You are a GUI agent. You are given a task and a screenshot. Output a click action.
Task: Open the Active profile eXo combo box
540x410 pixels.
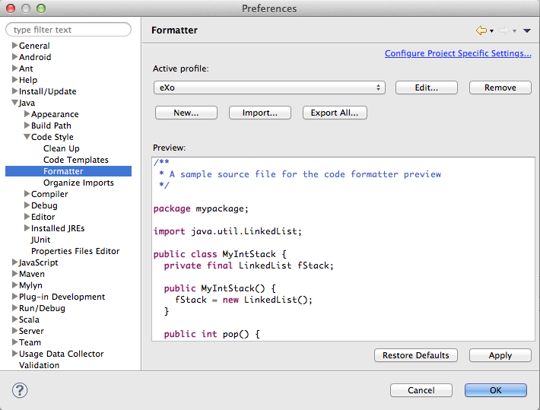(x=269, y=87)
